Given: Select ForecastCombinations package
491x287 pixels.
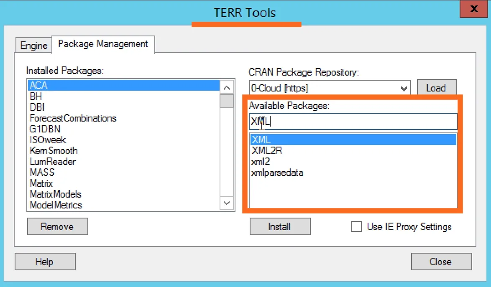Looking at the screenshot, I should [x=124, y=118].
